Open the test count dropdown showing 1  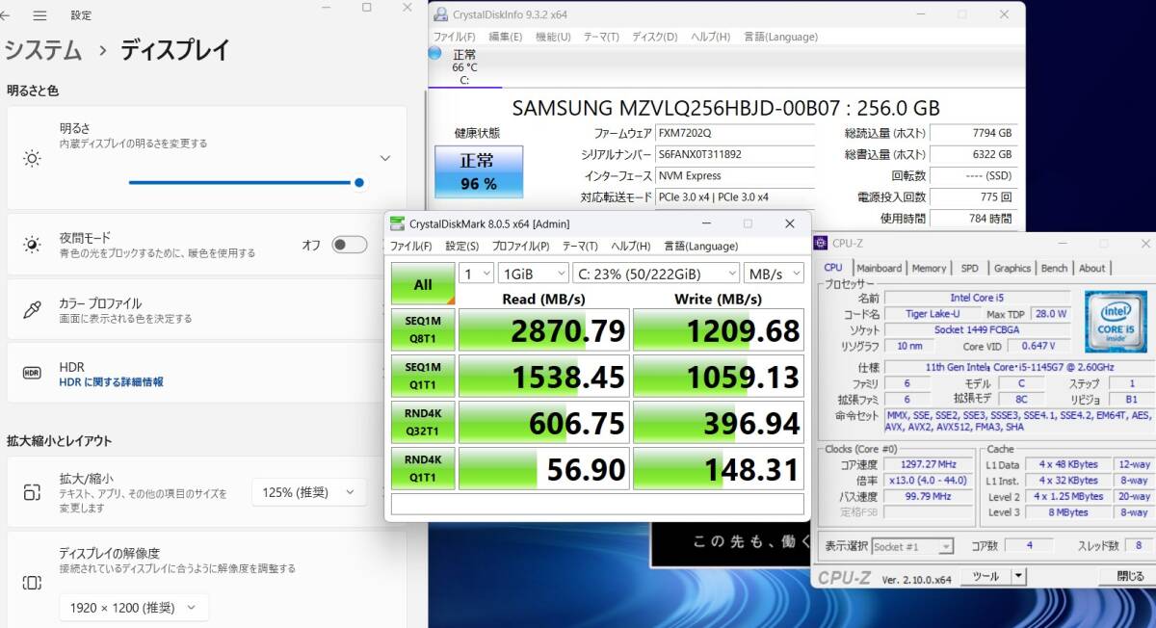(x=476, y=275)
